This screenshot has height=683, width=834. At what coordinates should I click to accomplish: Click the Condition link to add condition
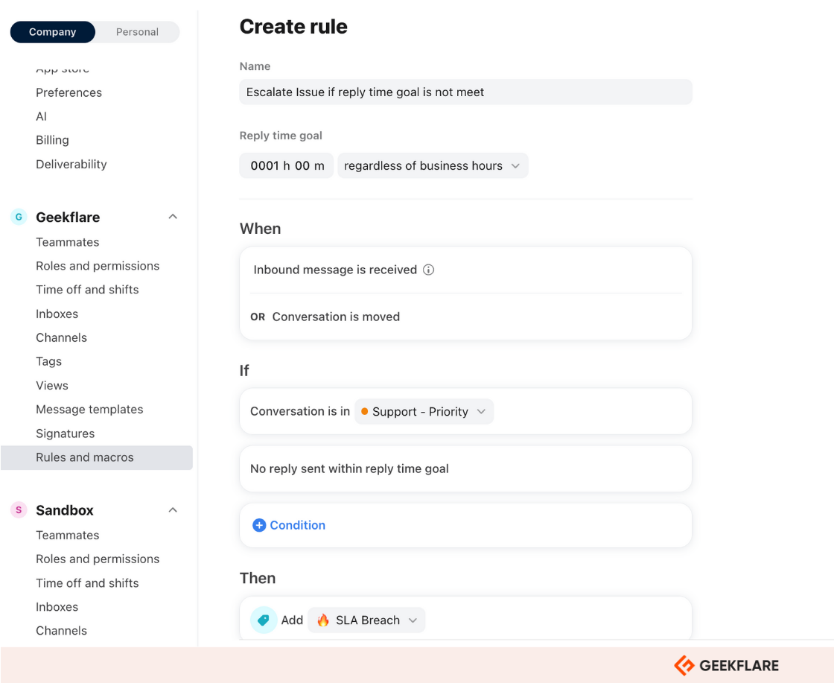click(x=297, y=525)
